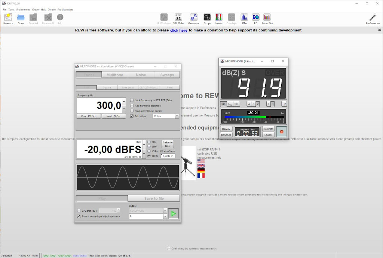383x258 pixels.
Task: Select Z weighting in SPL meter
Action: [x=257, y=104]
